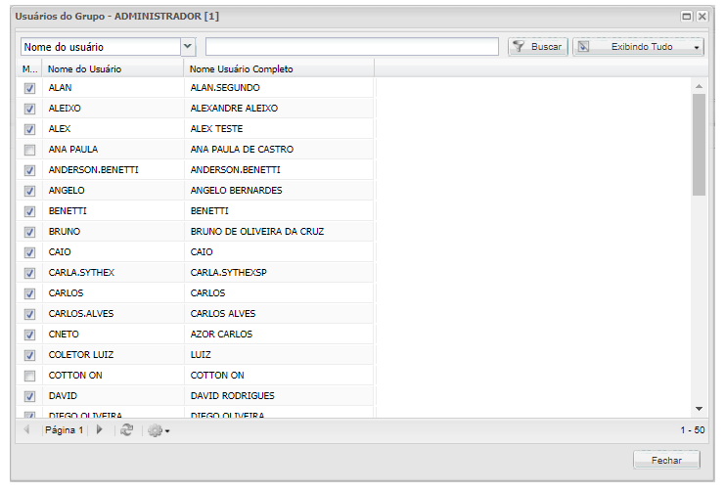Image resolution: width=725 pixels, height=492 pixels.
Task: Click the COTTON ON username cell
Action: click(113, 375)
